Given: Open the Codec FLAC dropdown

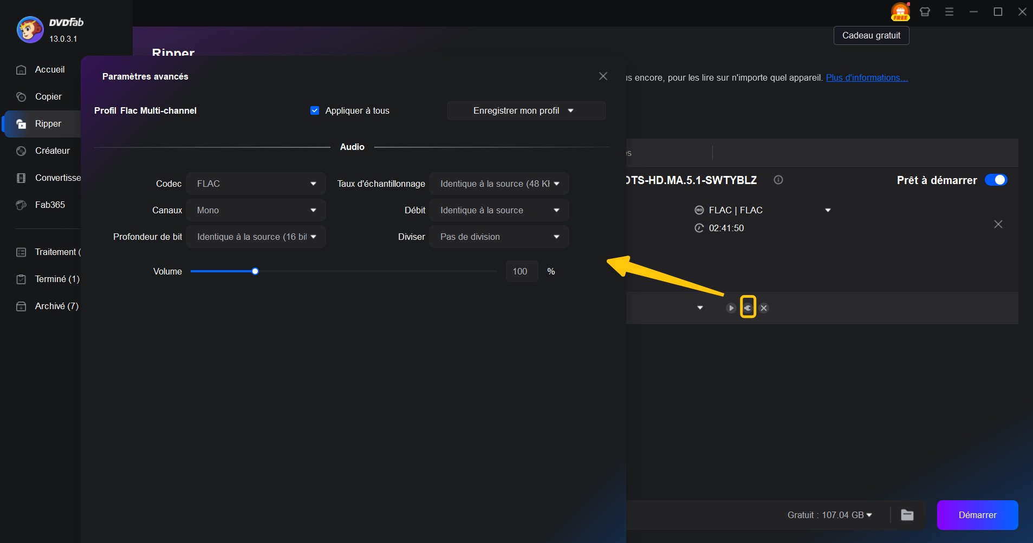Looking at the screenshot, I should pyautogui.click(x=256, y=184).
